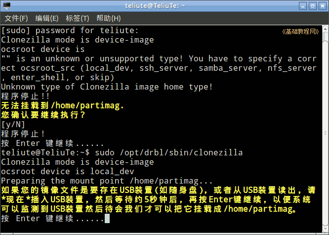Click the scrollbar down arrow
This screenshot has width=329, height=235.
[326, 229]
